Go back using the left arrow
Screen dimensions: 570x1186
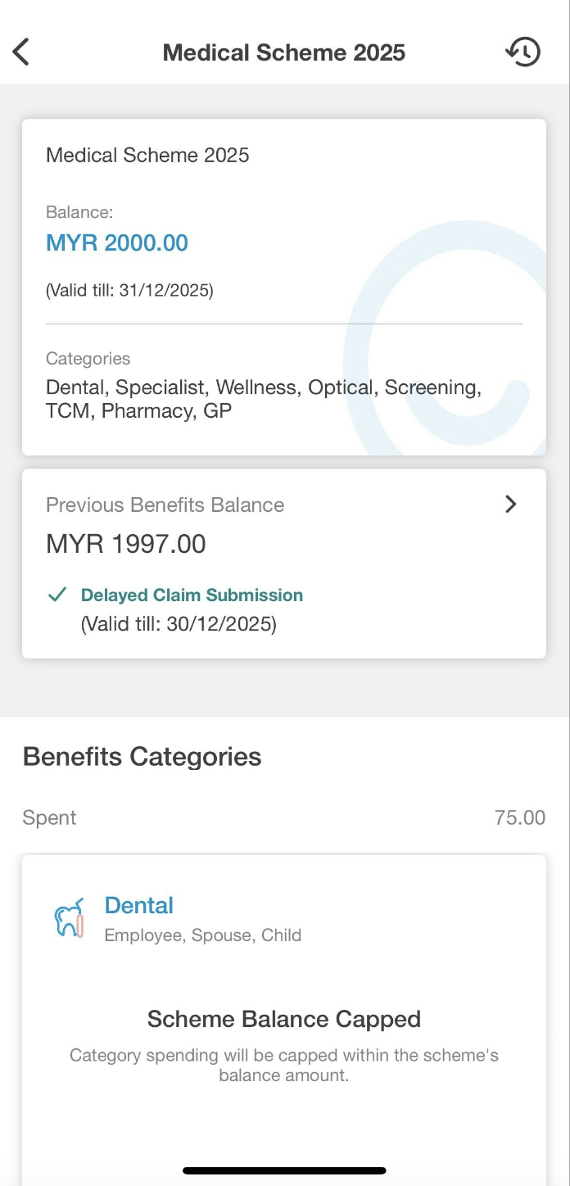(21, 52)
